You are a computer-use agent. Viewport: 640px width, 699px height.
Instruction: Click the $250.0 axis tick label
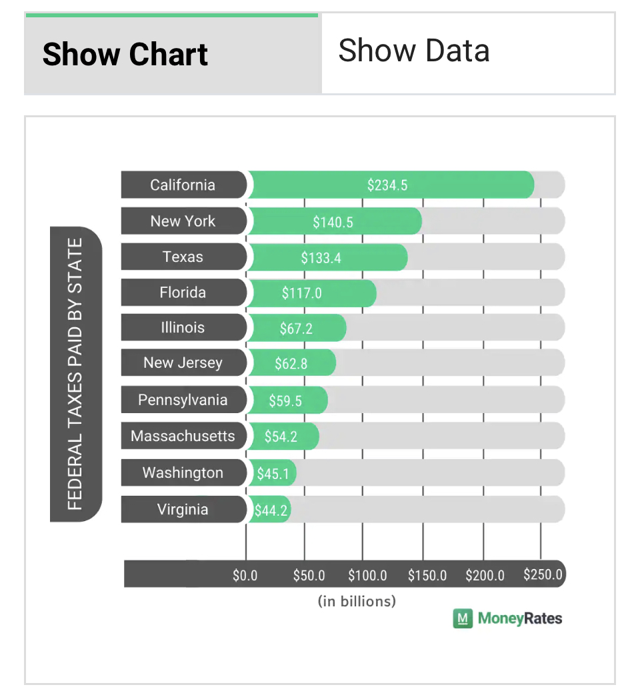543,574
